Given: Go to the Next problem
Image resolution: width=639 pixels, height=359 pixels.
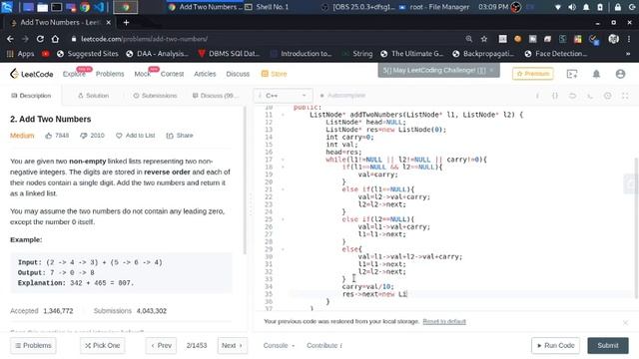Looking at the screenshot, I should [x=233, y=346].
